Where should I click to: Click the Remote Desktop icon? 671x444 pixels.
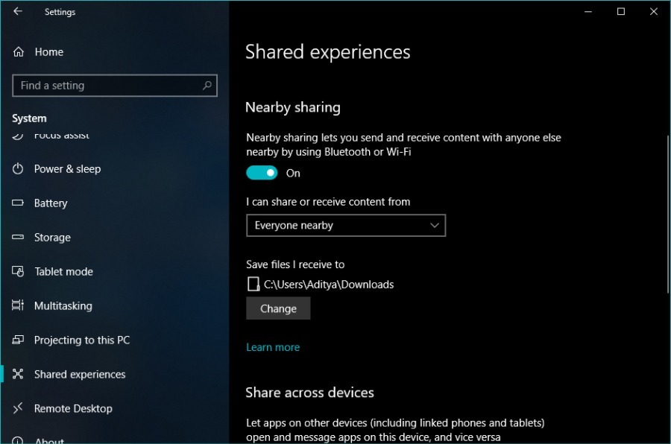click(x=19, y=409)
